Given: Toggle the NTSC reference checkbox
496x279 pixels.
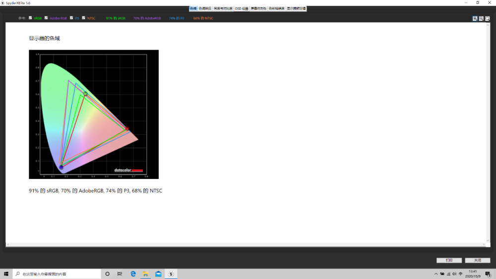Looking at the screenshot, I should pos(83,18).
